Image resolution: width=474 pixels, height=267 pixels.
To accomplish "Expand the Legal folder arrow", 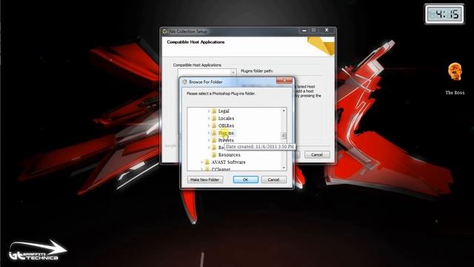I will [x=209, y=111].
